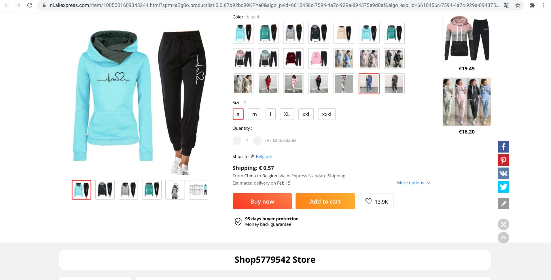Screen dimensions: 551x280
Task: Open the €19.49 recommended tracksuit product
Action: click(x=467, y=38)
